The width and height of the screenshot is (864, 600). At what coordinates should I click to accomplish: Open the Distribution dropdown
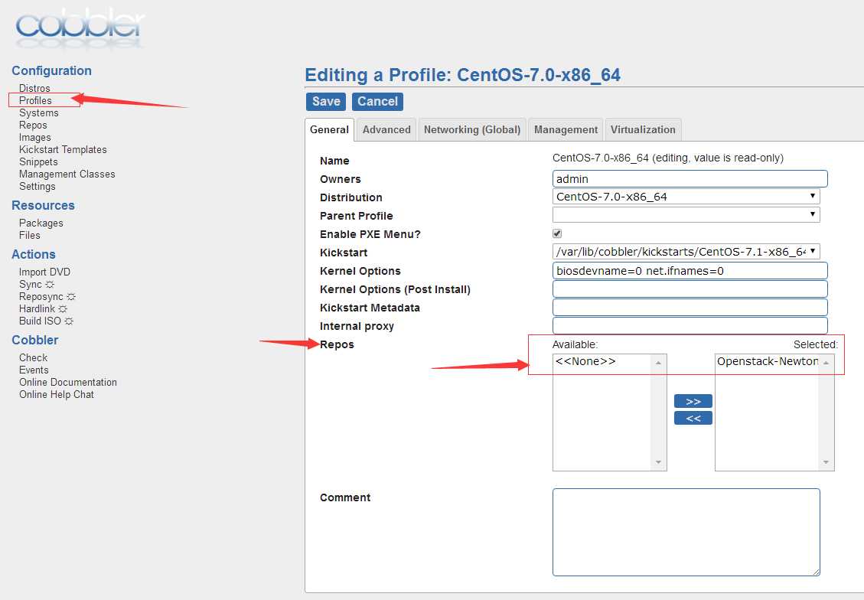point(686,197)
